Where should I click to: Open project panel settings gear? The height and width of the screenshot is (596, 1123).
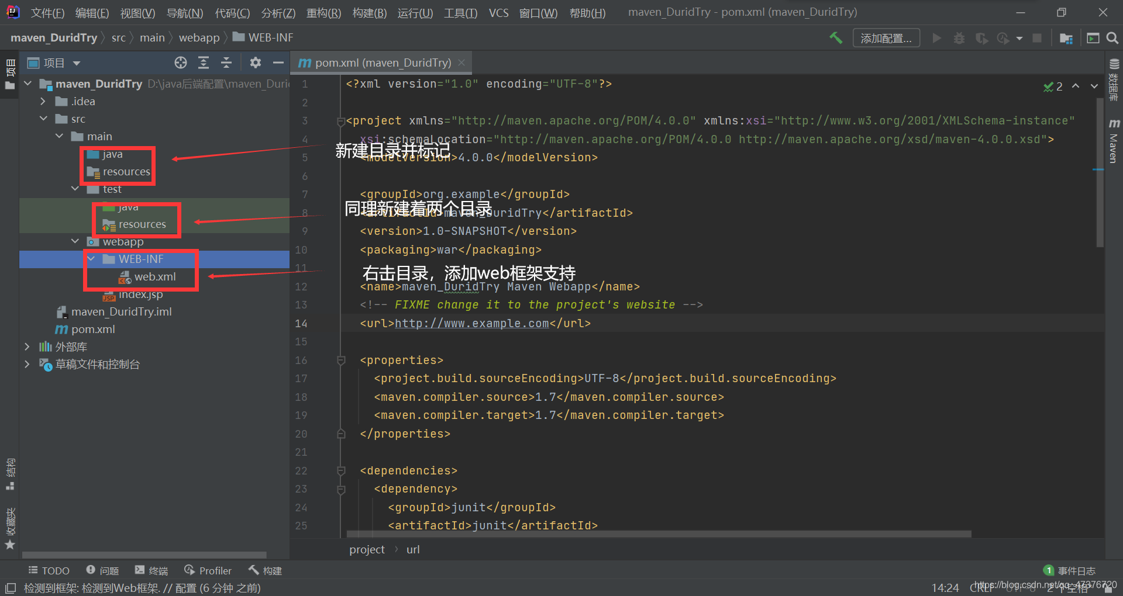[x=256, y=63]
